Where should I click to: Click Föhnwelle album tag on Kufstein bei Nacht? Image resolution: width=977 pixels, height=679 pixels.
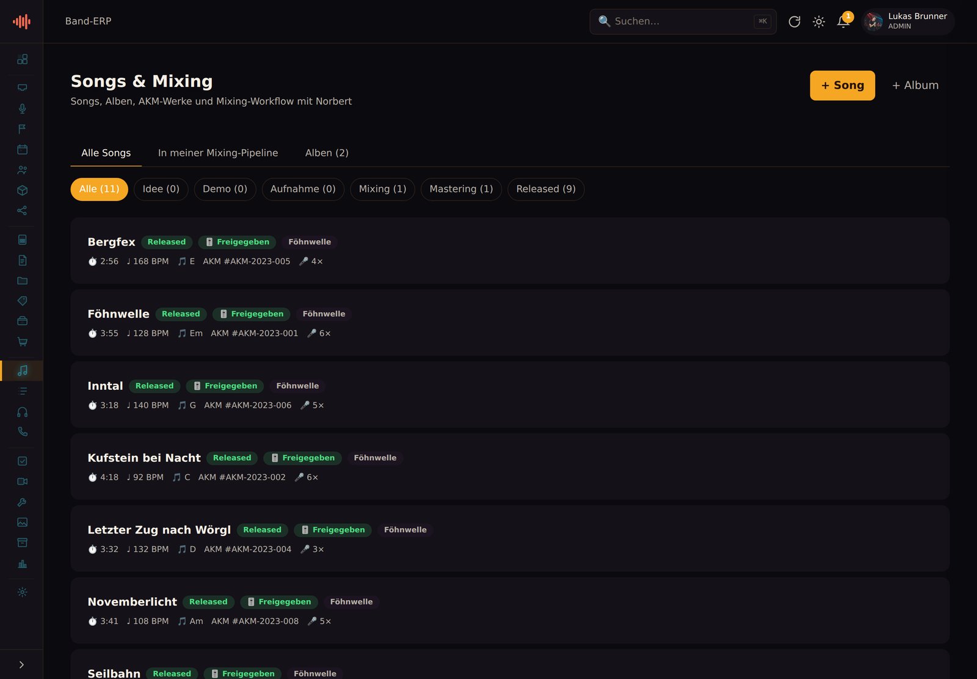[x=375, y=458]
